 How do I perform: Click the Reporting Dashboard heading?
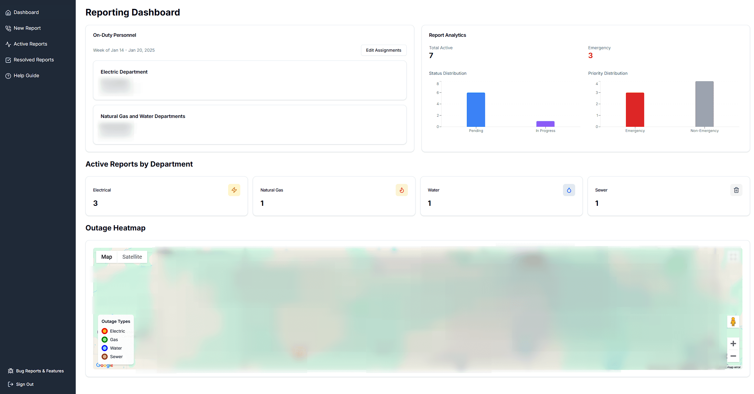(133, 12)
